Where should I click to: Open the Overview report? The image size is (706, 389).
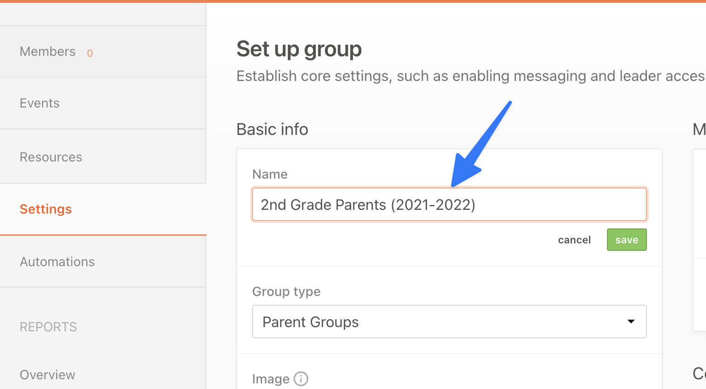tap(47, 375)
